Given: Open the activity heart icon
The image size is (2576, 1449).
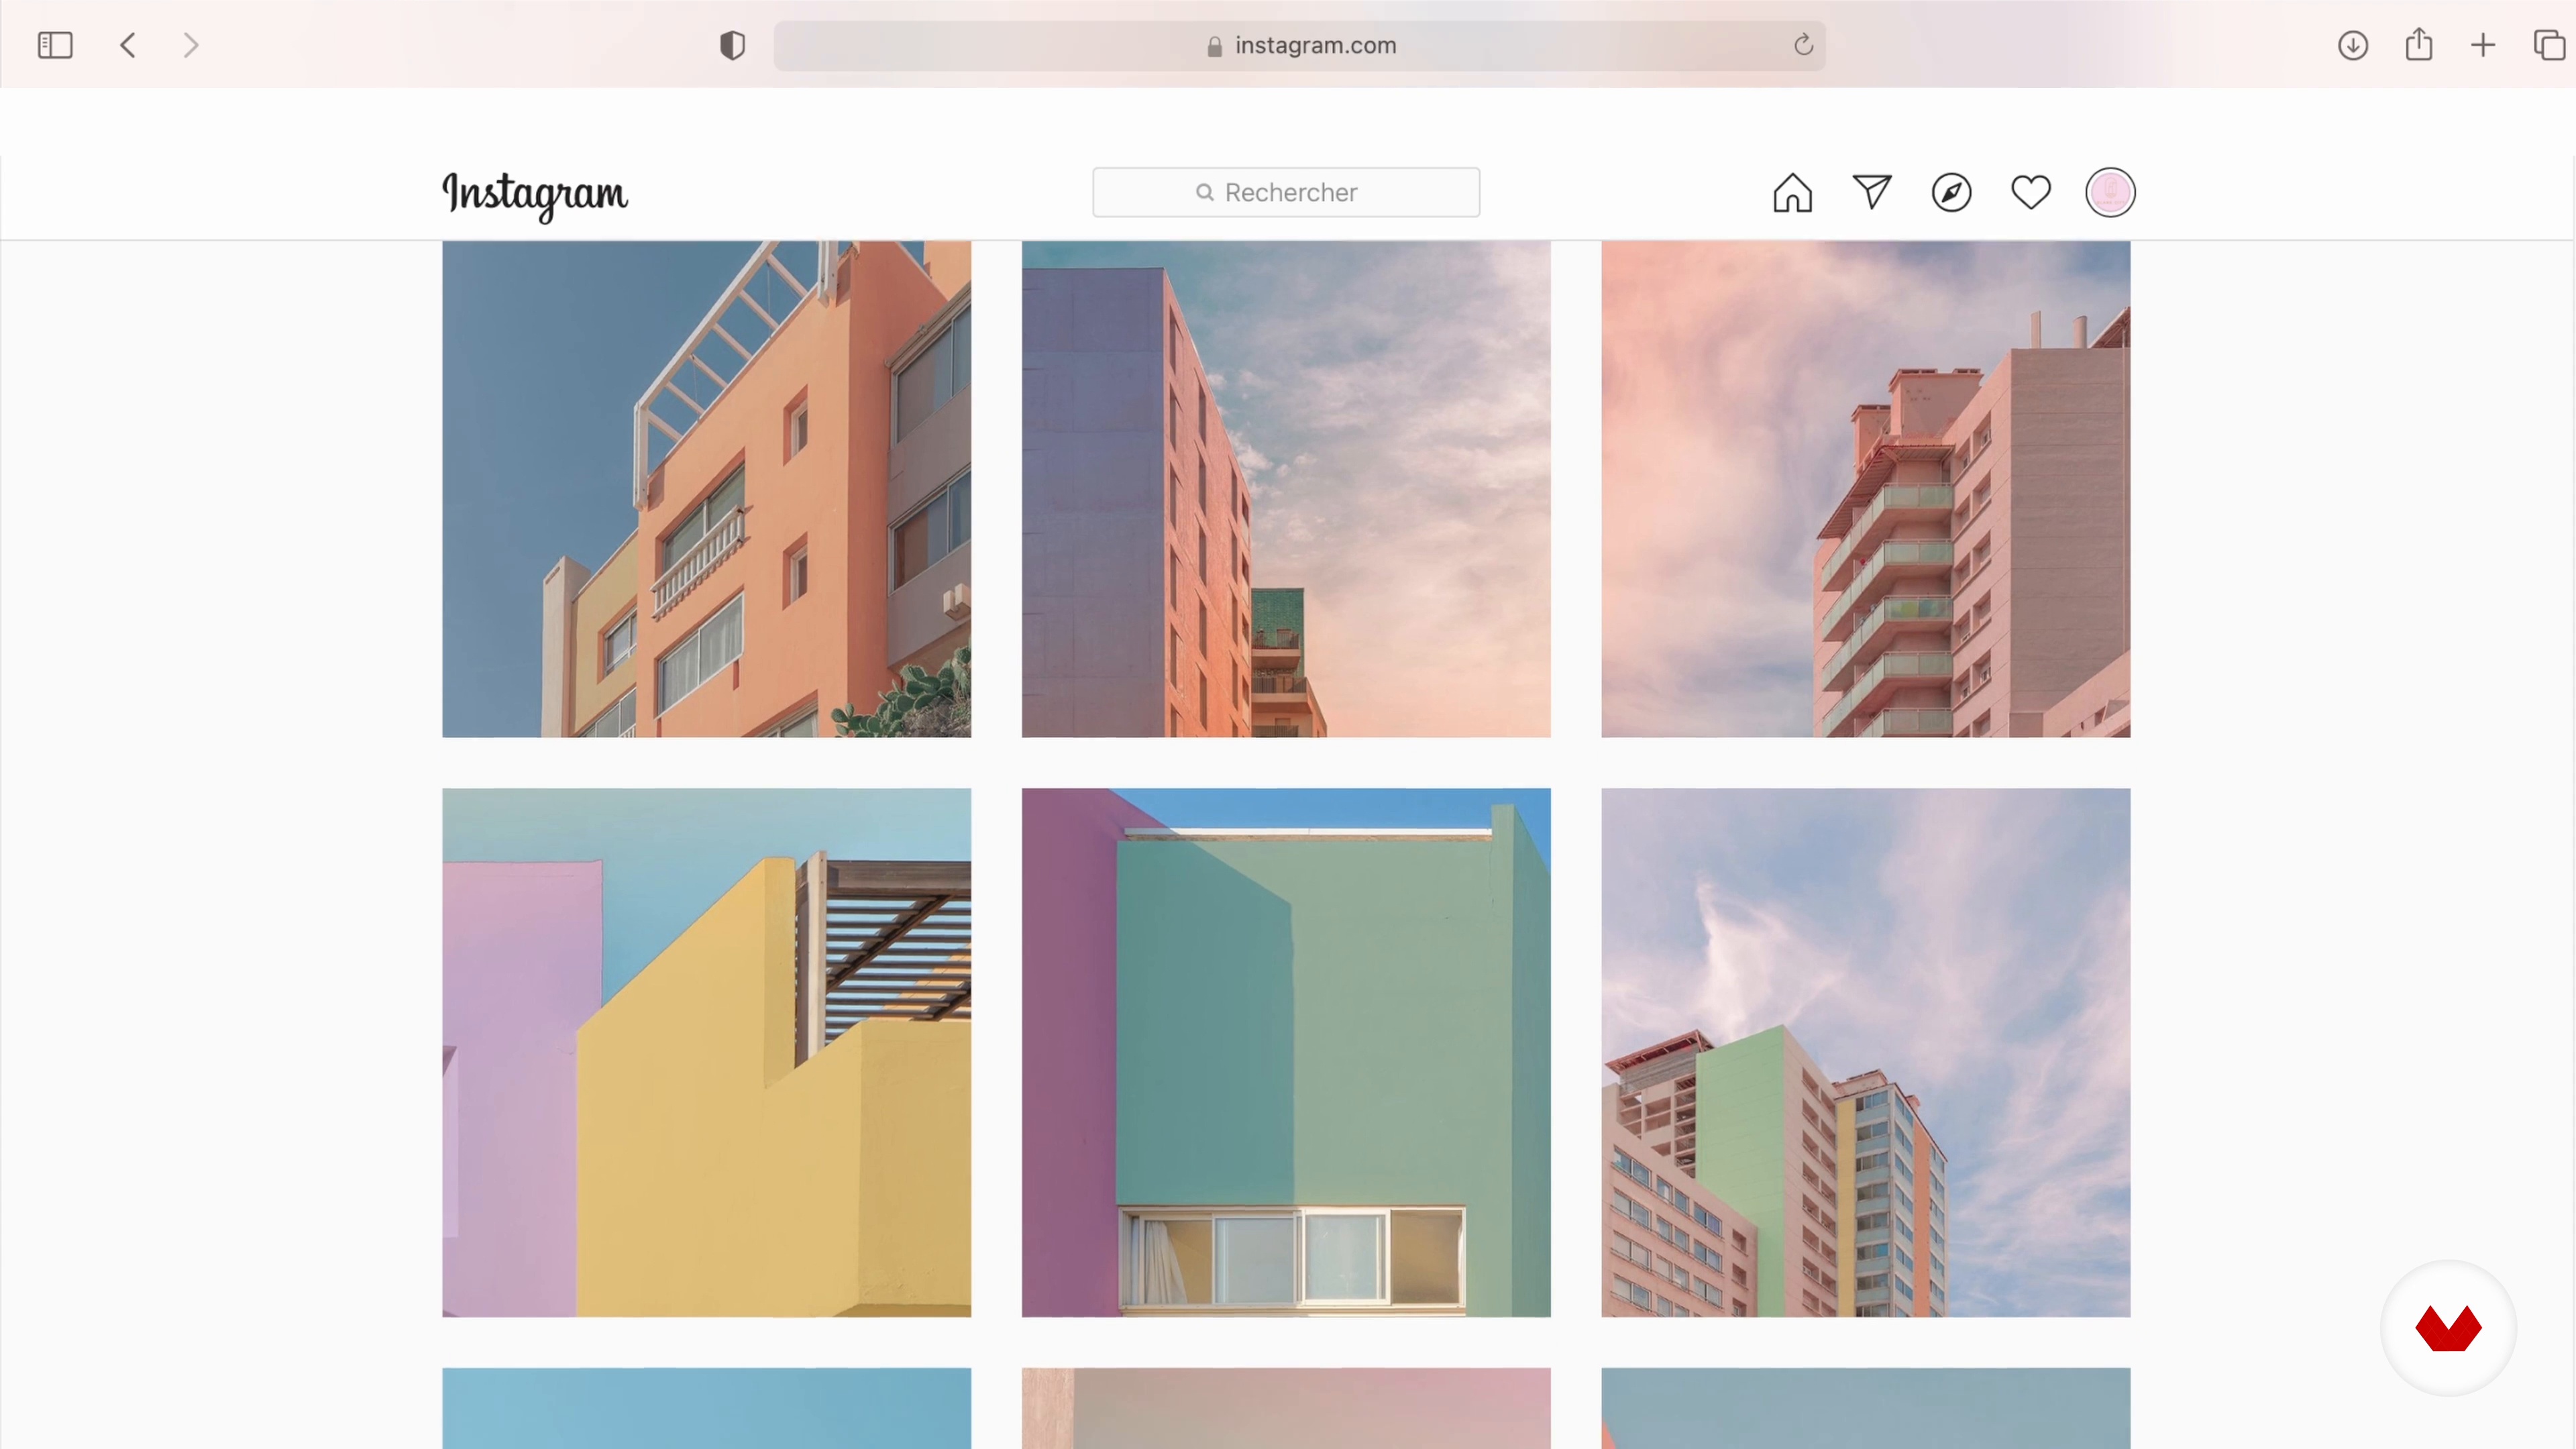Looking at the screenshot, I should coord(2031,192).
